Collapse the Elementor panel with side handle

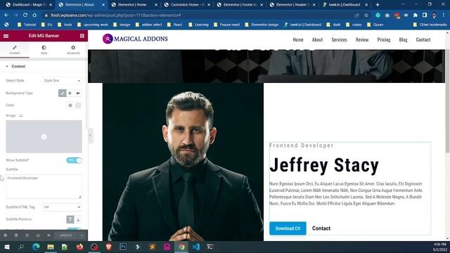[90, 136]
